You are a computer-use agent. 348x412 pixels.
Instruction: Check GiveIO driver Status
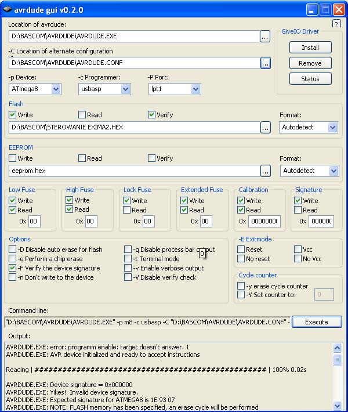click(x=310, y=79)
